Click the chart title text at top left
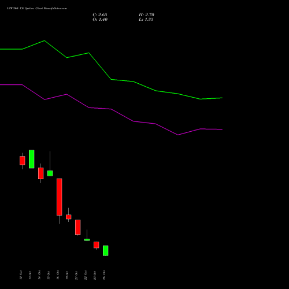The height and width of the screenshot is (289, 289). (37, 9)
